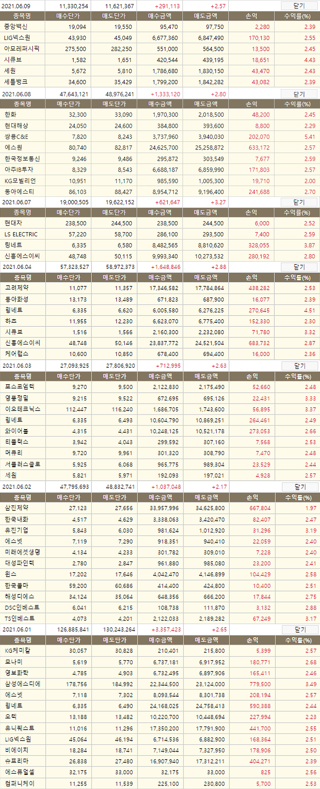
Task: Close the 2021.06.04 trade section
Action: coord(299,267)
